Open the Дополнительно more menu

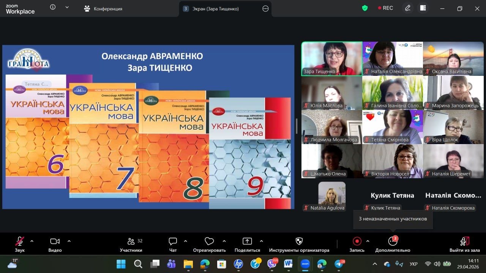[393, 245]
